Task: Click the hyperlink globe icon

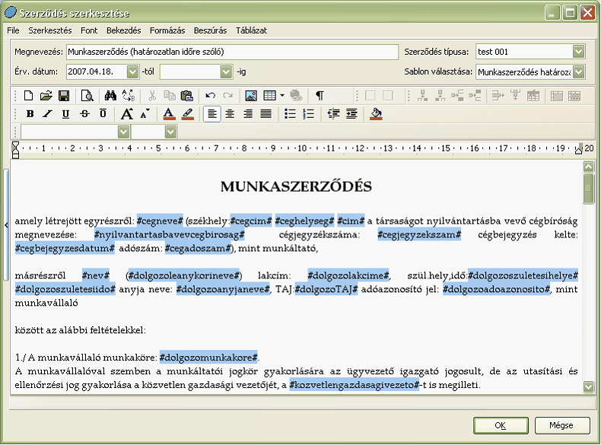Action: [296, 95]
